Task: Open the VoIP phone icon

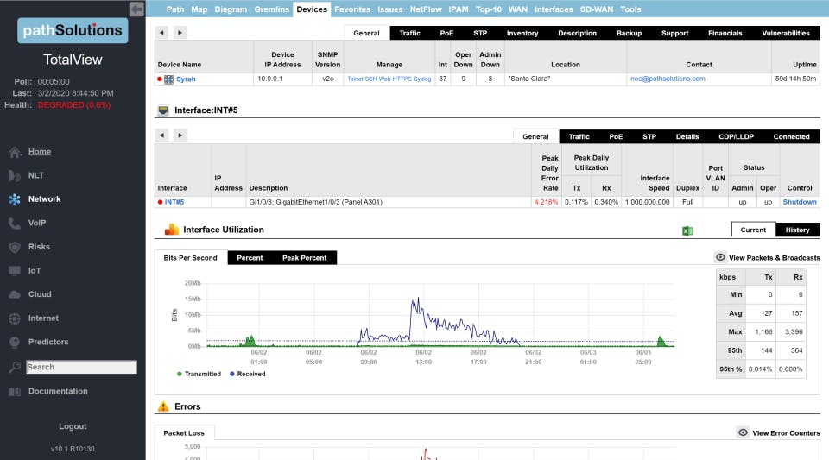Action: pyautogui.click(x=15, y=224)
